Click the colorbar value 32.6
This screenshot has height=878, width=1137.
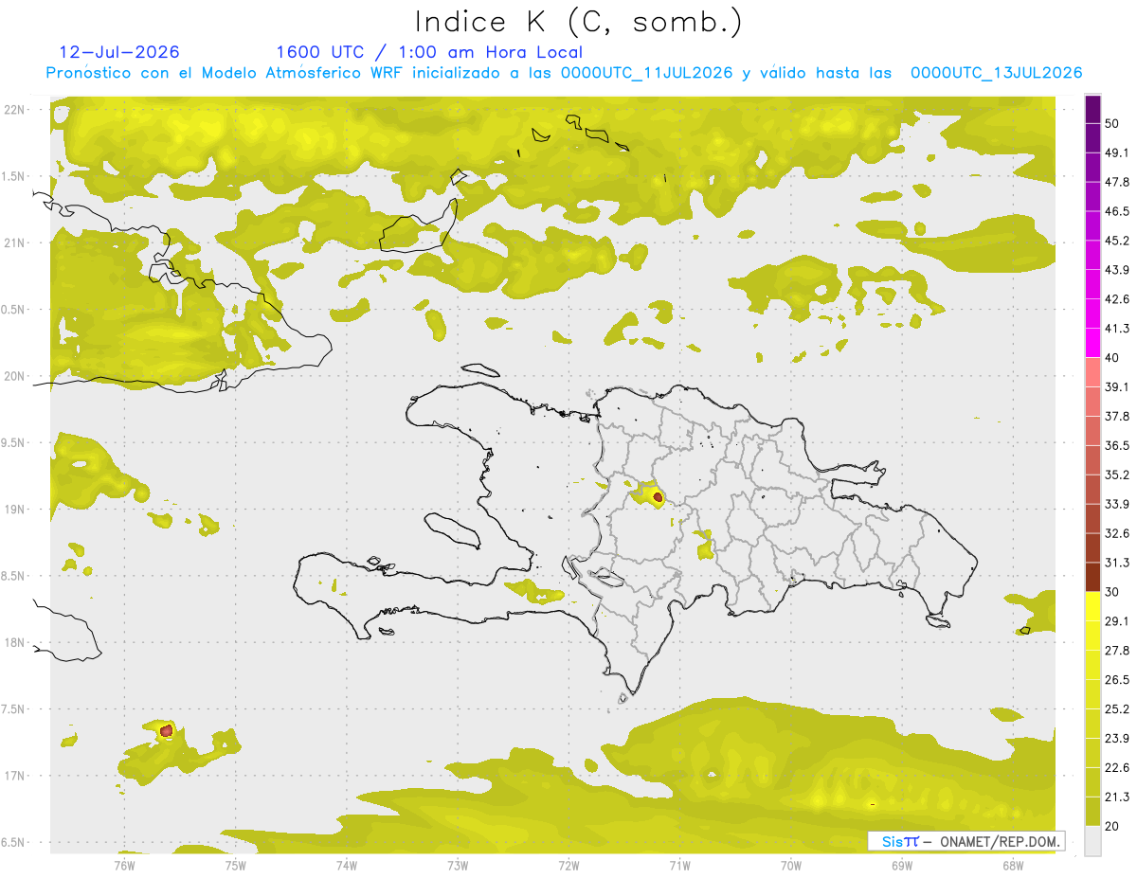(1117, 533)
